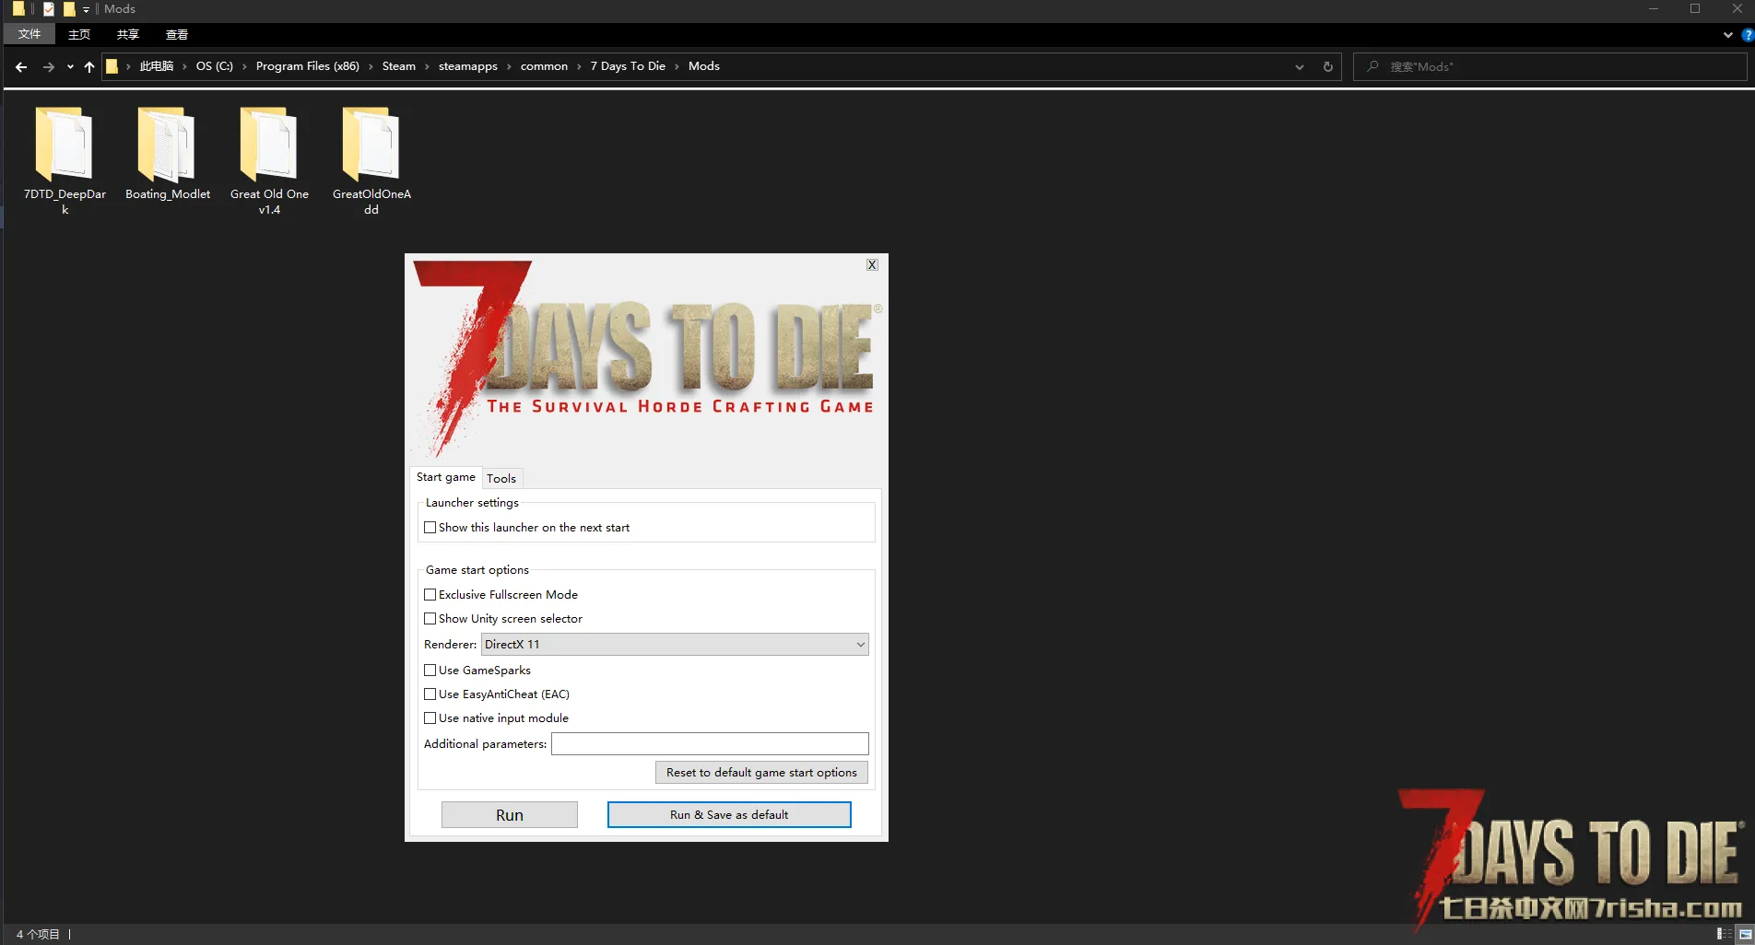Screen dimensions: 1755x945
Task: Navigate to Steam breadcrumb
Action: point(399,66)
